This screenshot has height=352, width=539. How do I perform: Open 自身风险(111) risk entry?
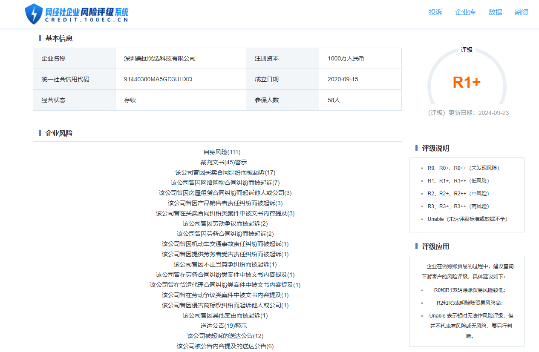tap(222, 152)
